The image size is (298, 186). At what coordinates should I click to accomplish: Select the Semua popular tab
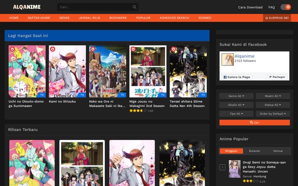278,151
